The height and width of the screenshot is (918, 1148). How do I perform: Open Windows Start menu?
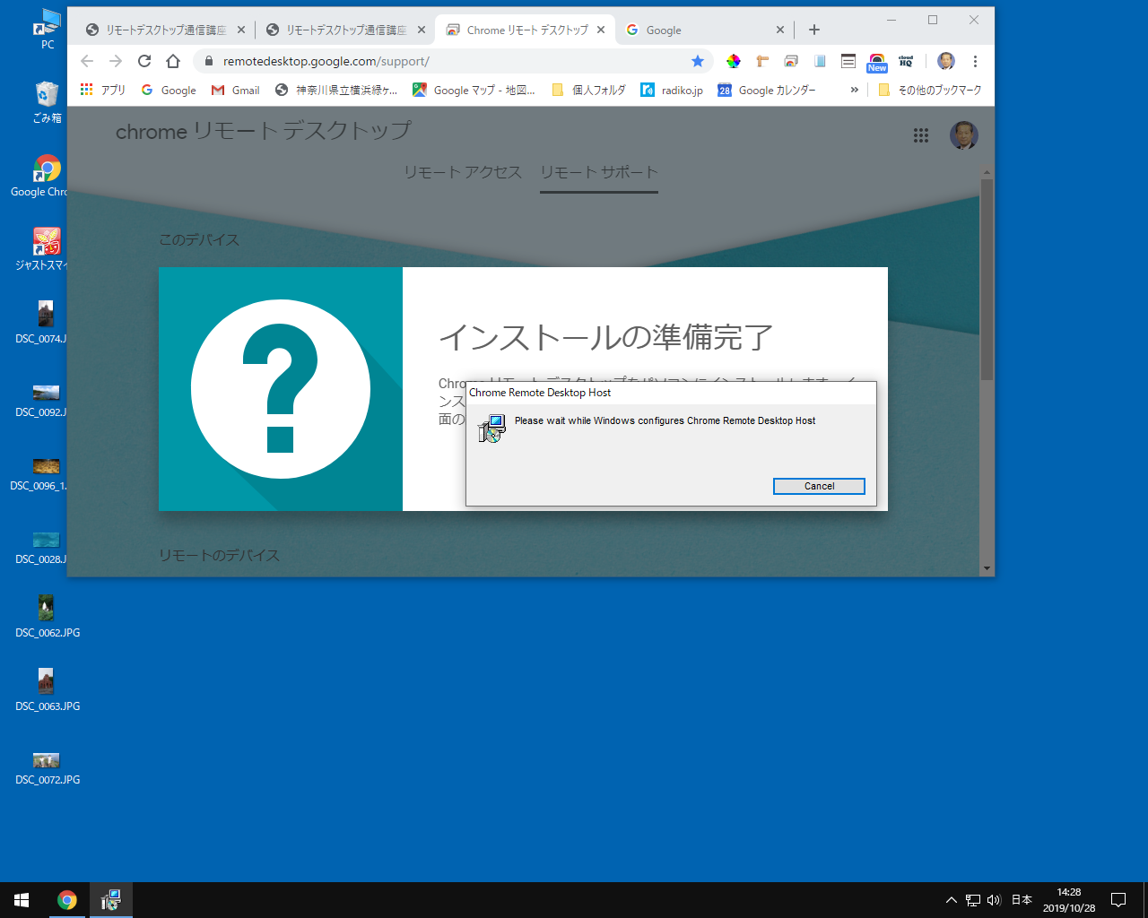coord(22,900)
